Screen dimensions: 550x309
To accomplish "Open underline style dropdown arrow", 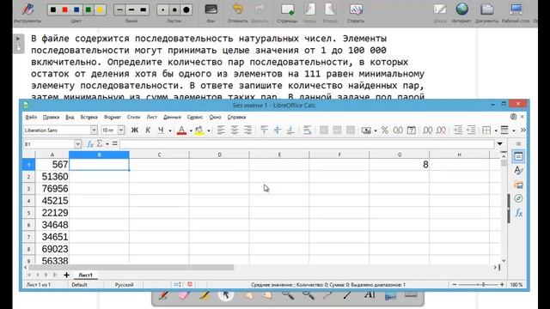I will [x=170, y=130].
